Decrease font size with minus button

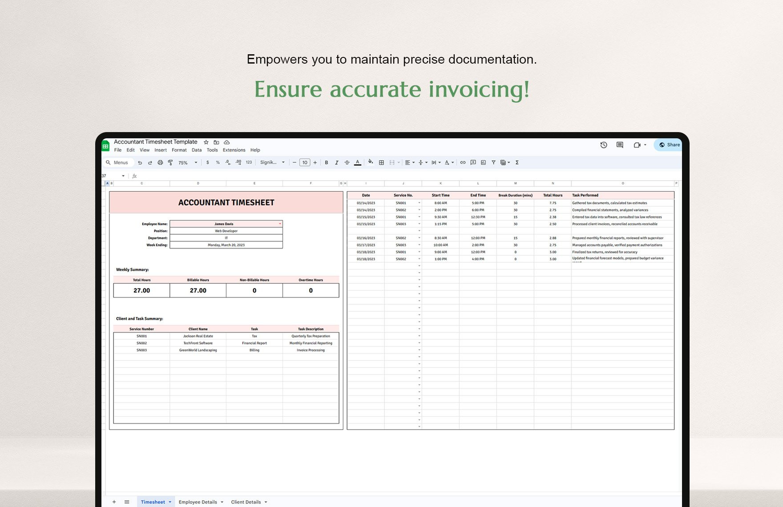tap(294, 163)
